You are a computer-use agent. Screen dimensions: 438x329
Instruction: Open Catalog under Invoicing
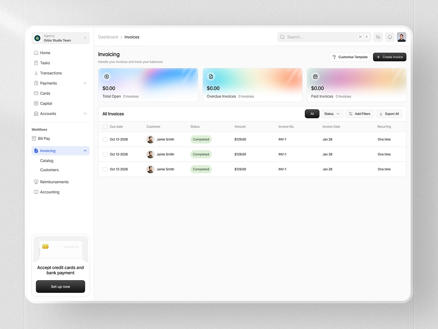pos(47,161)
